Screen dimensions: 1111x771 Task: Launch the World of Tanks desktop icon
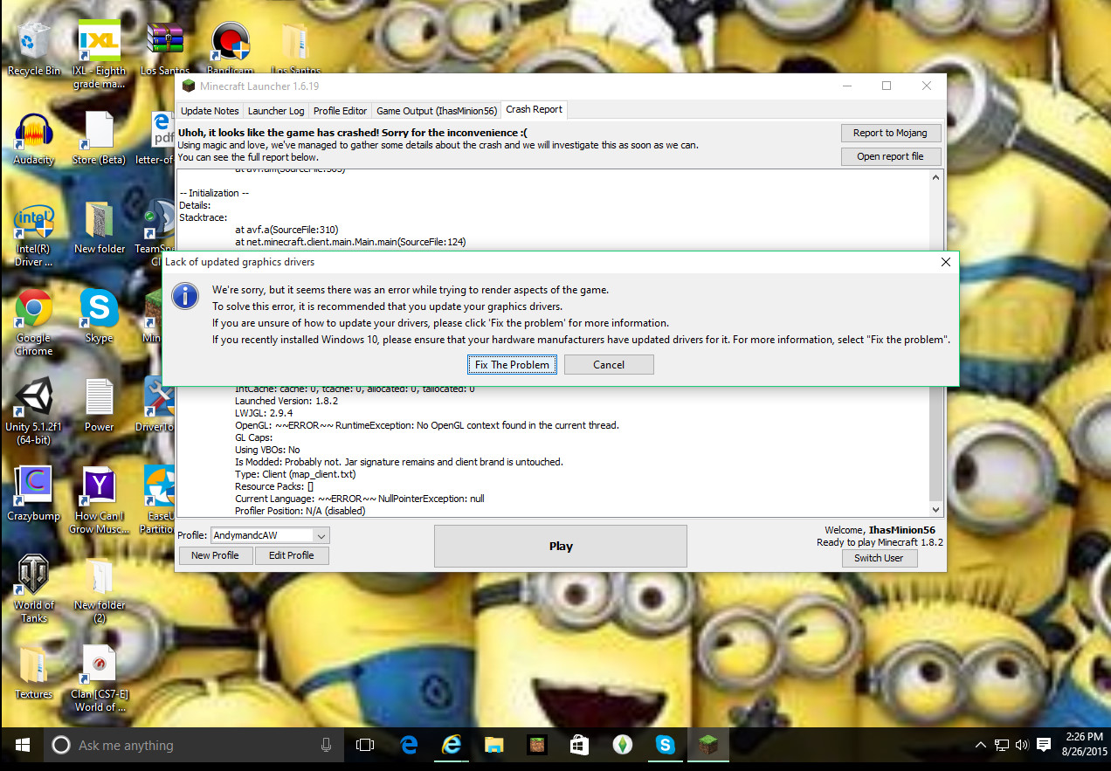pos(34,590)
